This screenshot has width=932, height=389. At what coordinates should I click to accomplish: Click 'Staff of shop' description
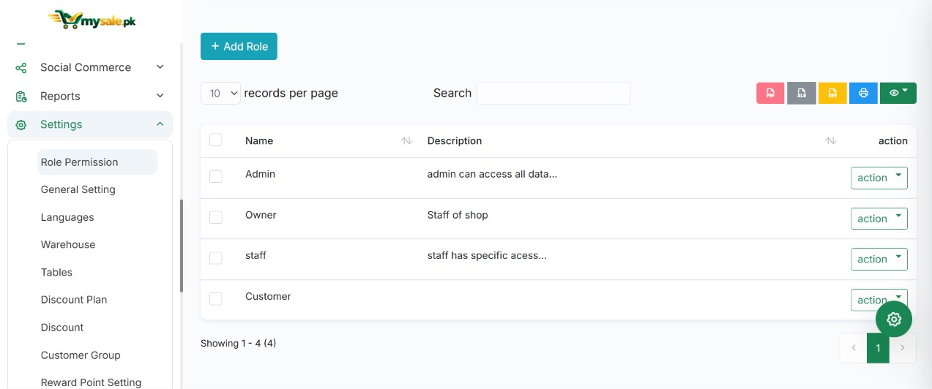pyautogui.click(x=458, y=215)
